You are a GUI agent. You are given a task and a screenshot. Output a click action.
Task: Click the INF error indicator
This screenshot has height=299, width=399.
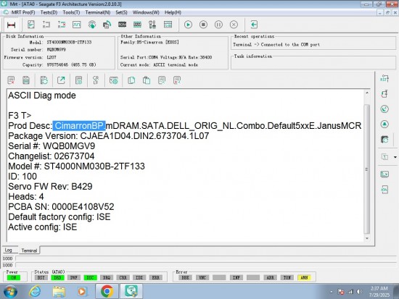click(236, 278)
